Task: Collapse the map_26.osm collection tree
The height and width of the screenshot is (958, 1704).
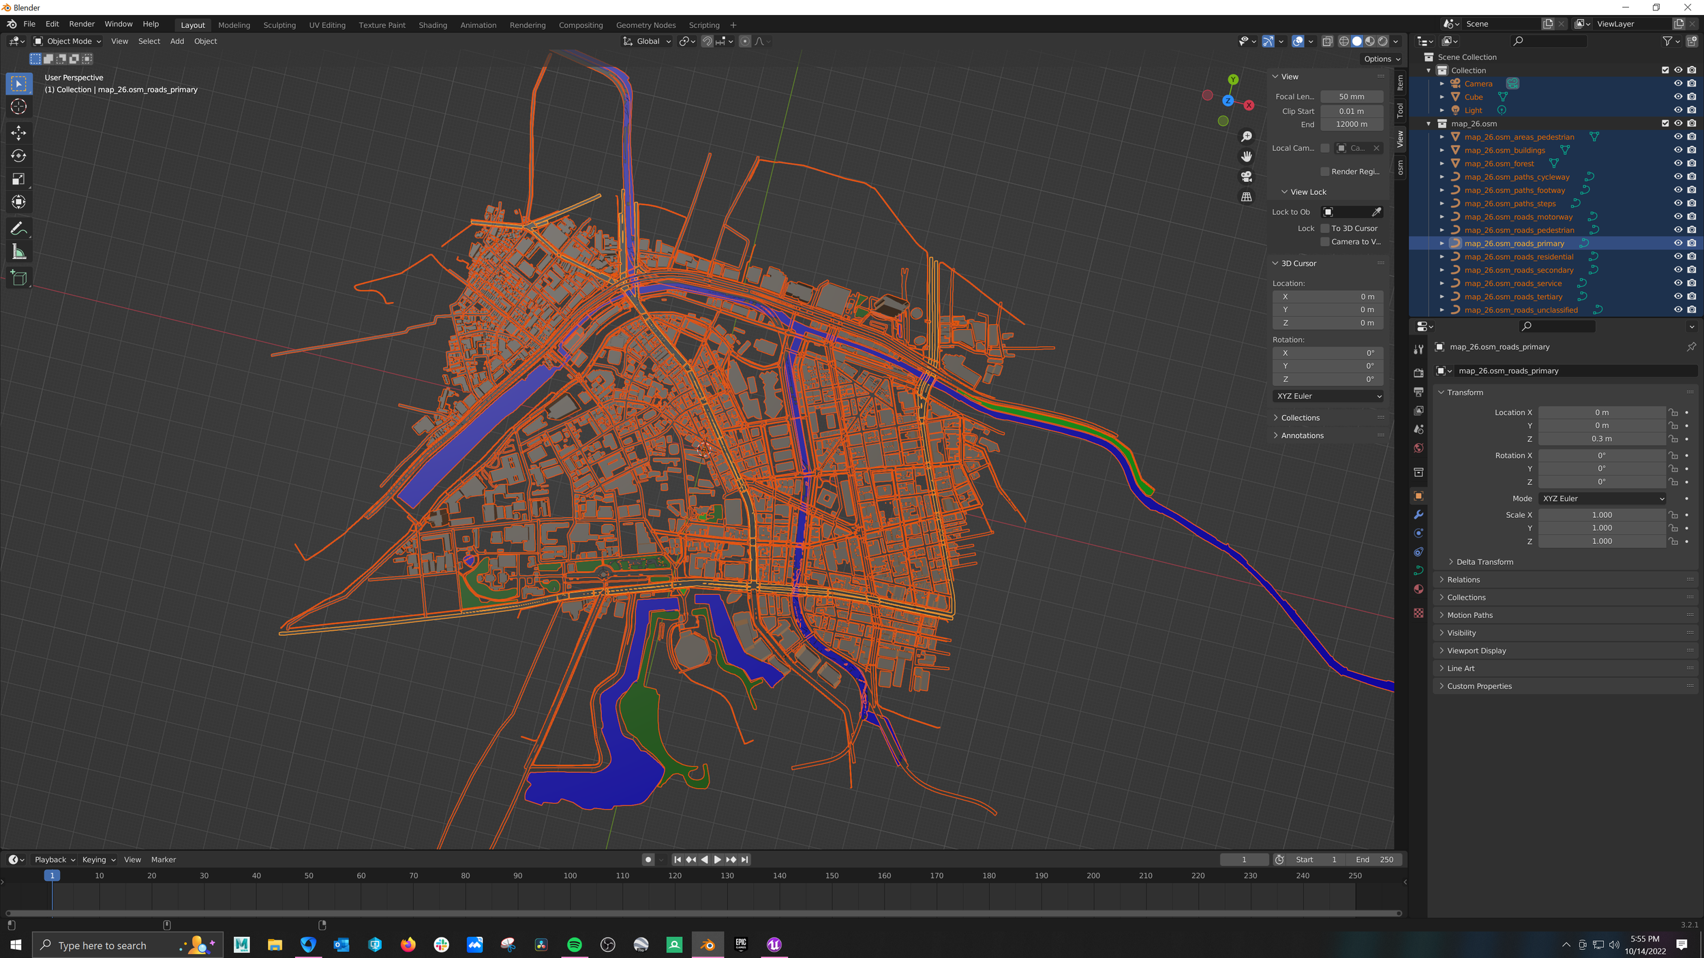Action: pyautogui.click(x=1429, y=123)
